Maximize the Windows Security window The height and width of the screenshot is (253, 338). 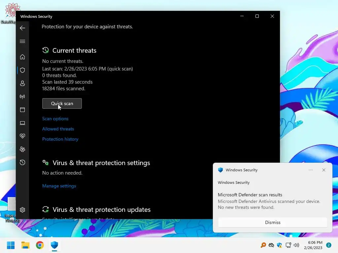point(257,16)
